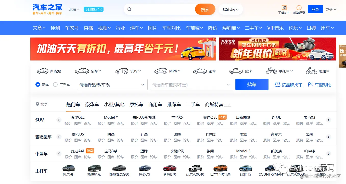The height and width of the screenshot is (184, 346).
Task: Click the 找车 button
Action: tap(252, 84)
